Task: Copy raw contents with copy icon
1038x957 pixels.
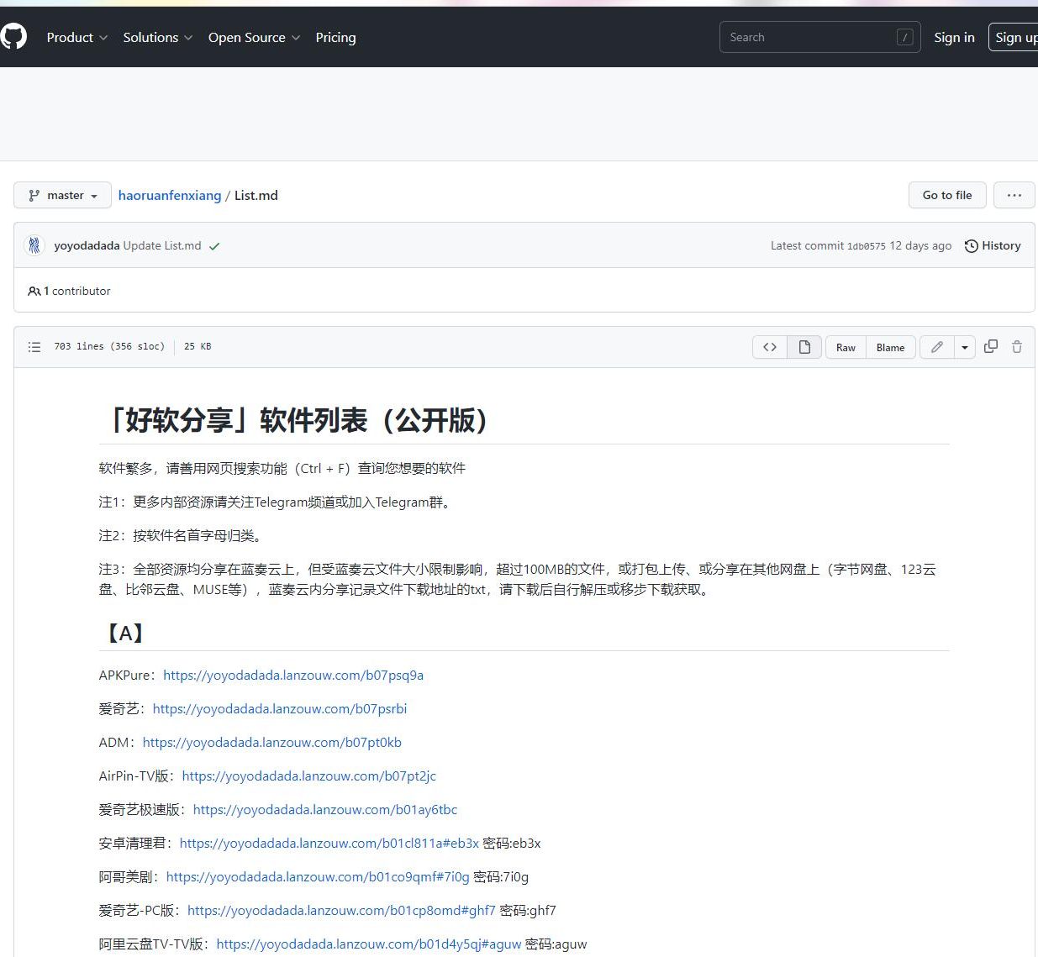Action: pyautogui.click(x=991, y=347)
